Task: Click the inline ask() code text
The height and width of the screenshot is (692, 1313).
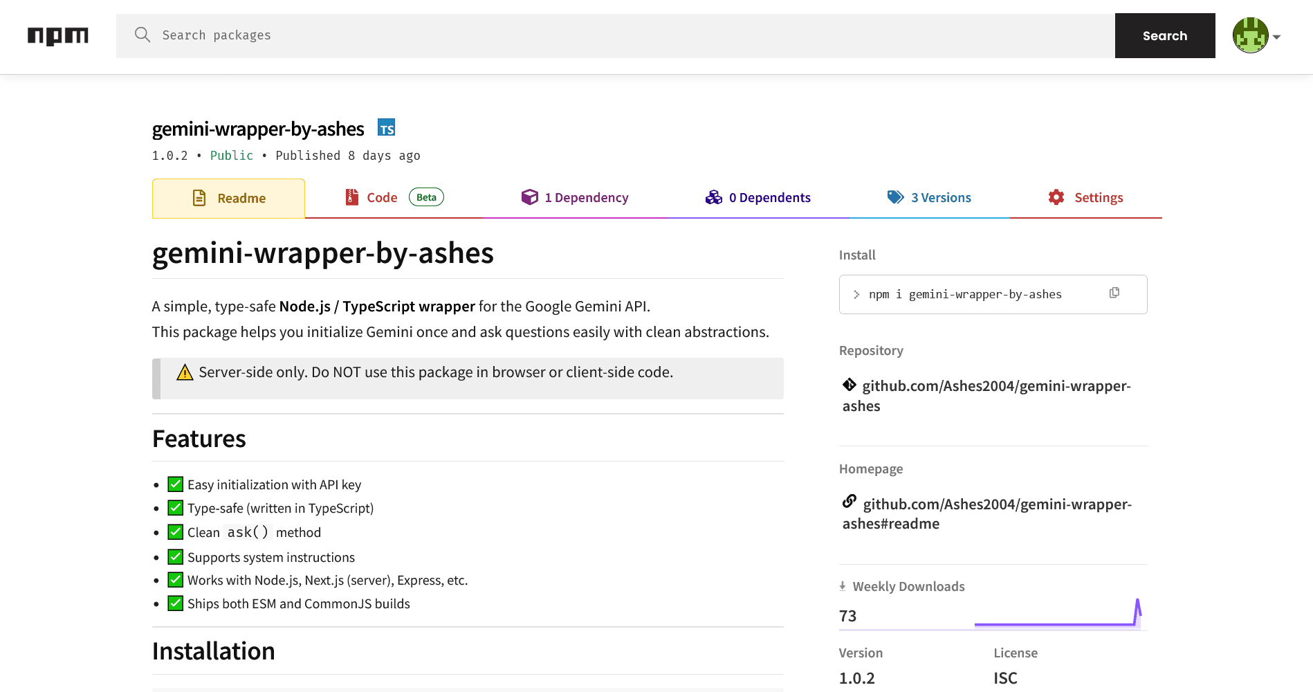Action: click(x=248, y=532)
